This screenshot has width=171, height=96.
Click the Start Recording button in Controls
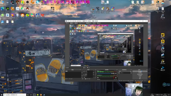coord(140,73)
